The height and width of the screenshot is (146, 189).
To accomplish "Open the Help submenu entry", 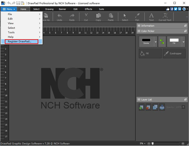I will tap(22, 37).
